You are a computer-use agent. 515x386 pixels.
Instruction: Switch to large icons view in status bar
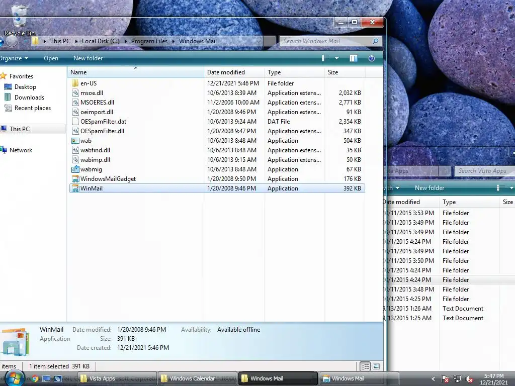pos(376,366)
